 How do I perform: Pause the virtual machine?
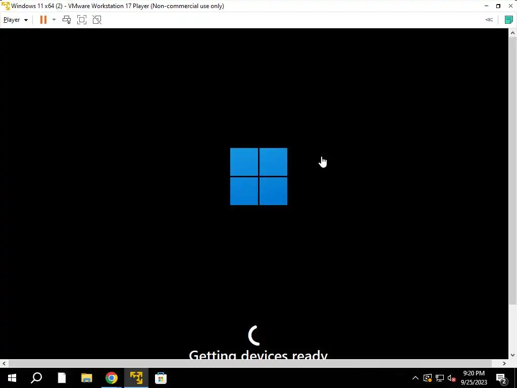(x=43, y=20)
